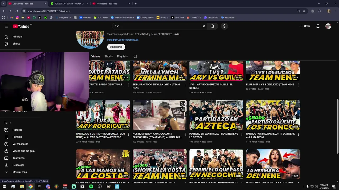Search within channel using magnifier icon
This screenshot has width=339, height=190.
pyautogui.click(x=135, y=56)
